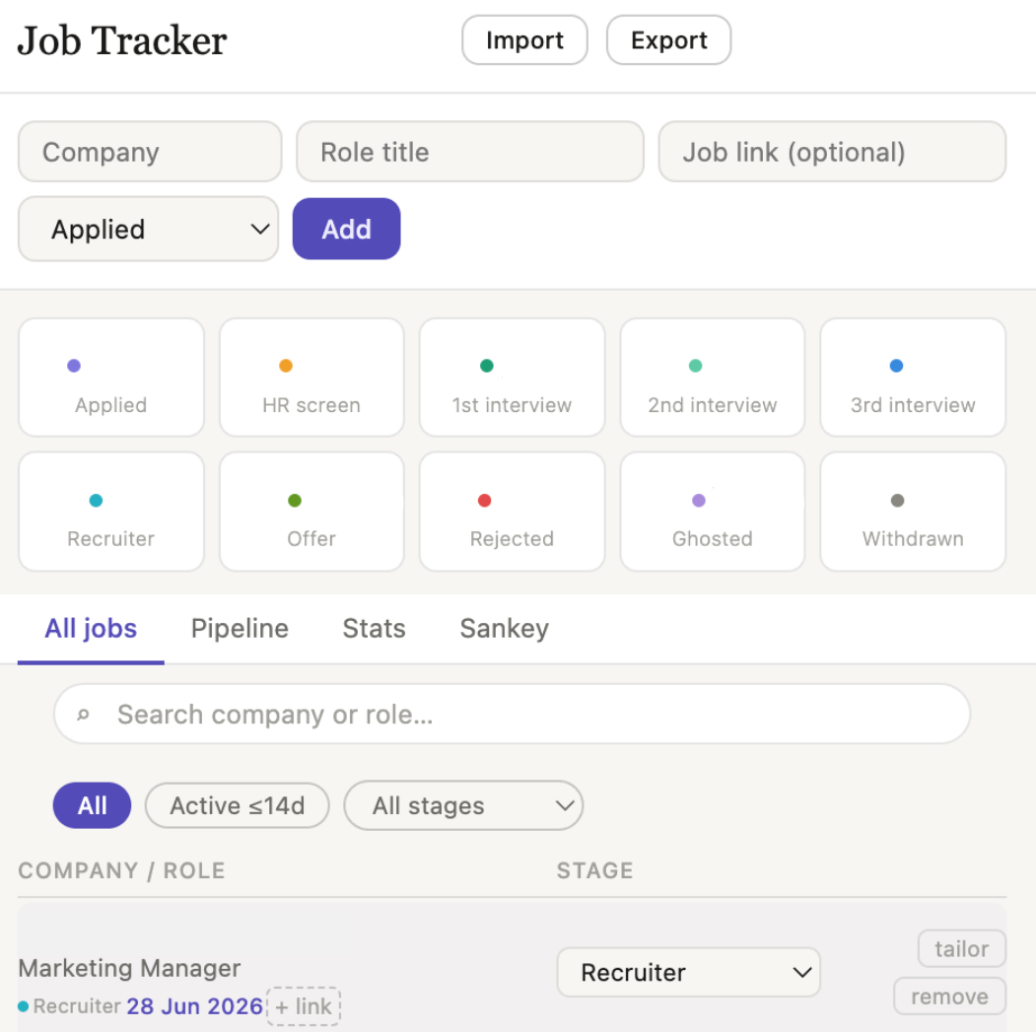This screenshot has width=1036, height=1032.
Task: Select the Ghosted stage card
Action: [713, 512]
